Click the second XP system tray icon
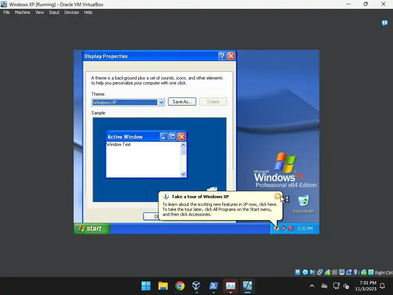This screenshot has height=295, width=393. coord(284,228)
